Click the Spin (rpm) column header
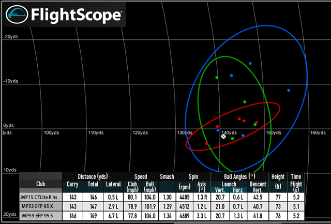Screen dimensions: 331x224 pyautogui.click(x=185, y=187)
